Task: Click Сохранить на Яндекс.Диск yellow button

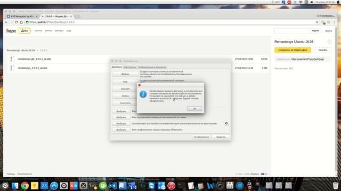Action: [293, 50]
